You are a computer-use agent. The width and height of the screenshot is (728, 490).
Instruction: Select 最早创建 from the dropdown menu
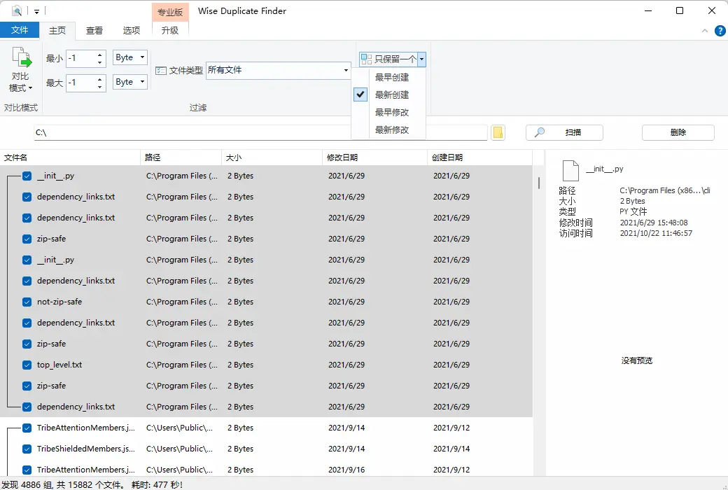tap(392, 77)
